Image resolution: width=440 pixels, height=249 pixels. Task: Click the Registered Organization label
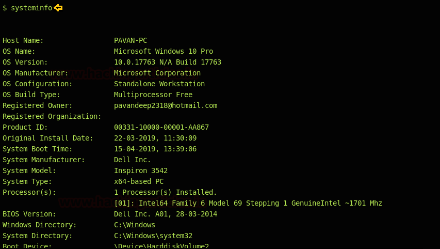point(52,116)
